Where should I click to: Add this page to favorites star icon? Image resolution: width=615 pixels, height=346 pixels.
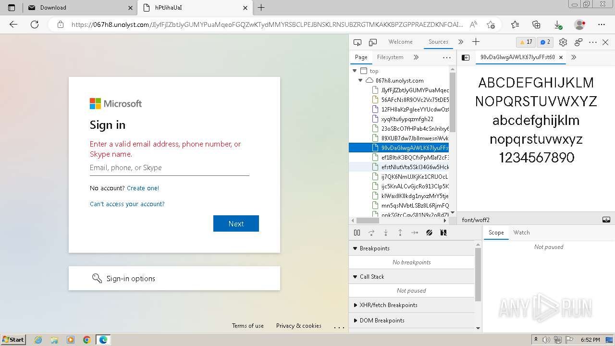click(x=491, y=25)
